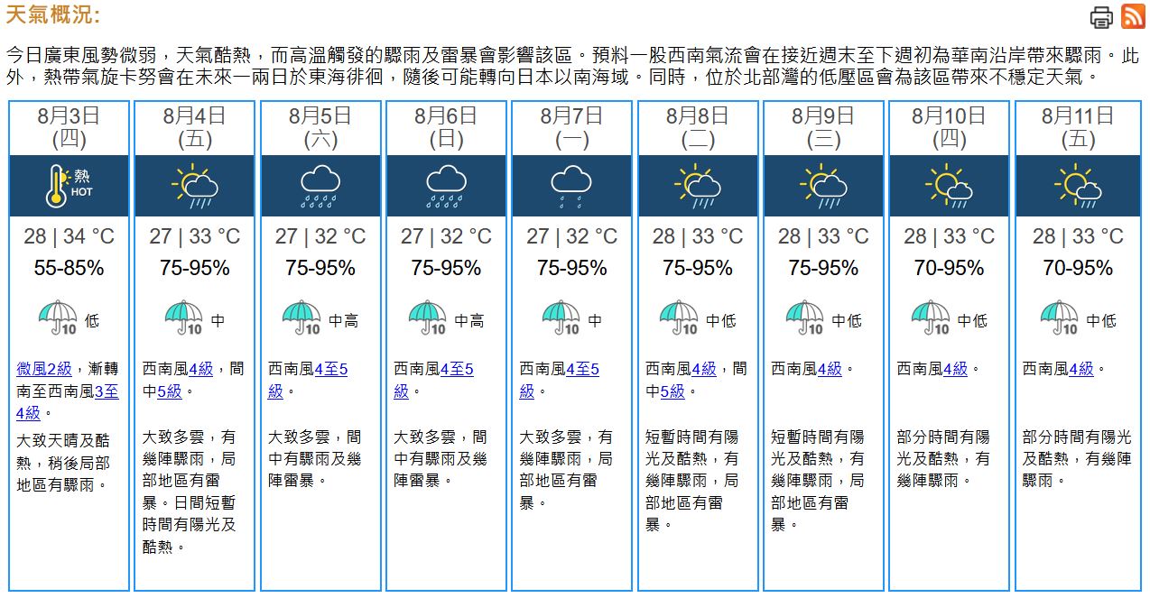The height and width of the screenshot is (598, 1150).
Task: Click the August 11 sunny with showers icon
Action: (x=1078, y=186)
